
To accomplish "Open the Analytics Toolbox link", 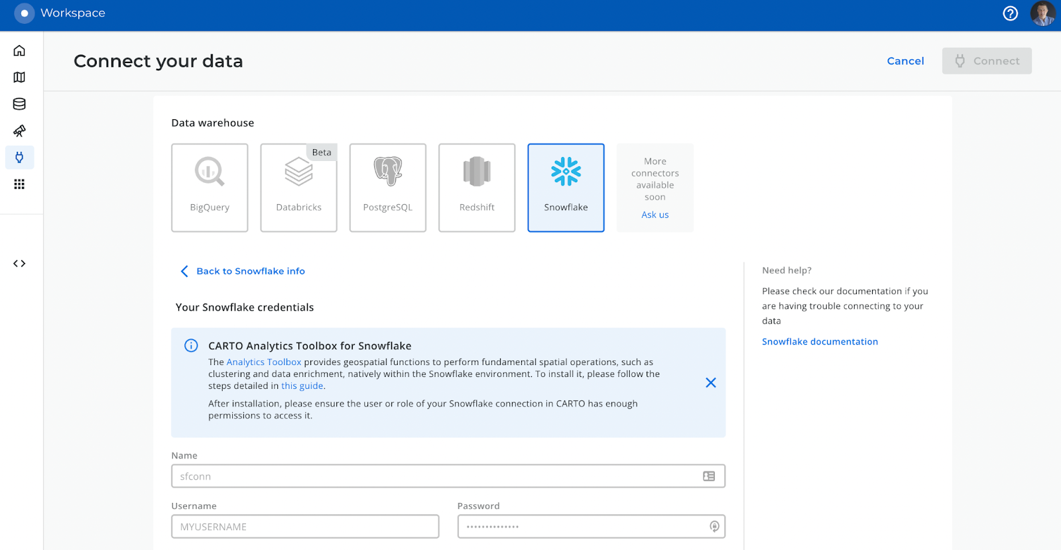I will (264, 362).
